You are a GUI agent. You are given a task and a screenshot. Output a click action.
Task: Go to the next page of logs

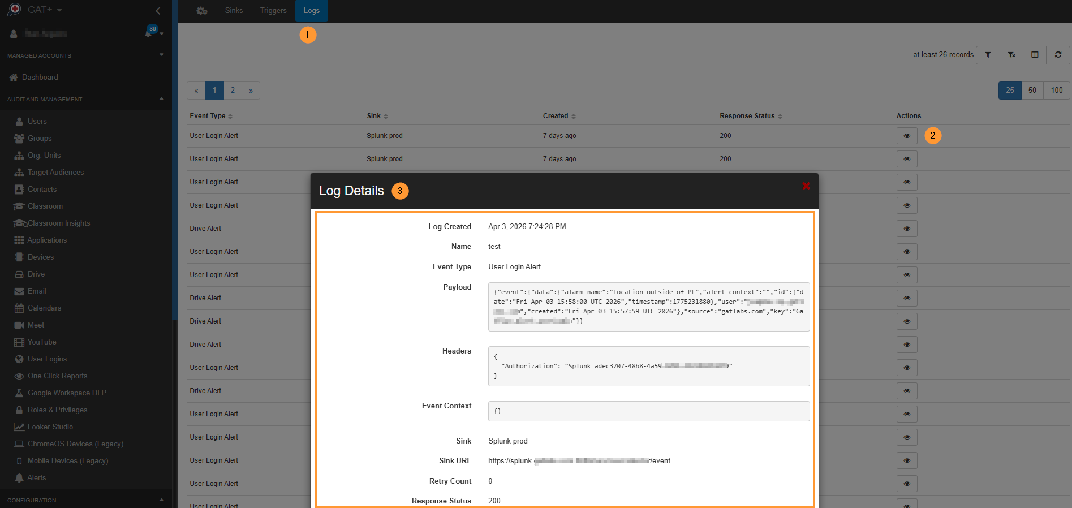click(x=251, y=91)
